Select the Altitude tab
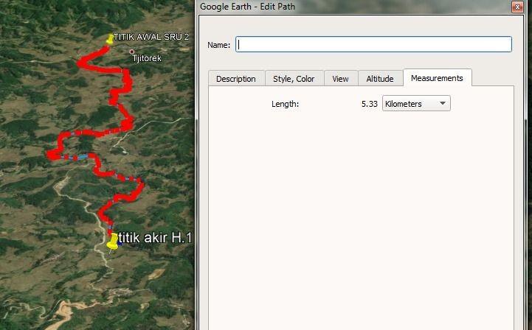The image size is (532, 330). [x=380, y=79]
